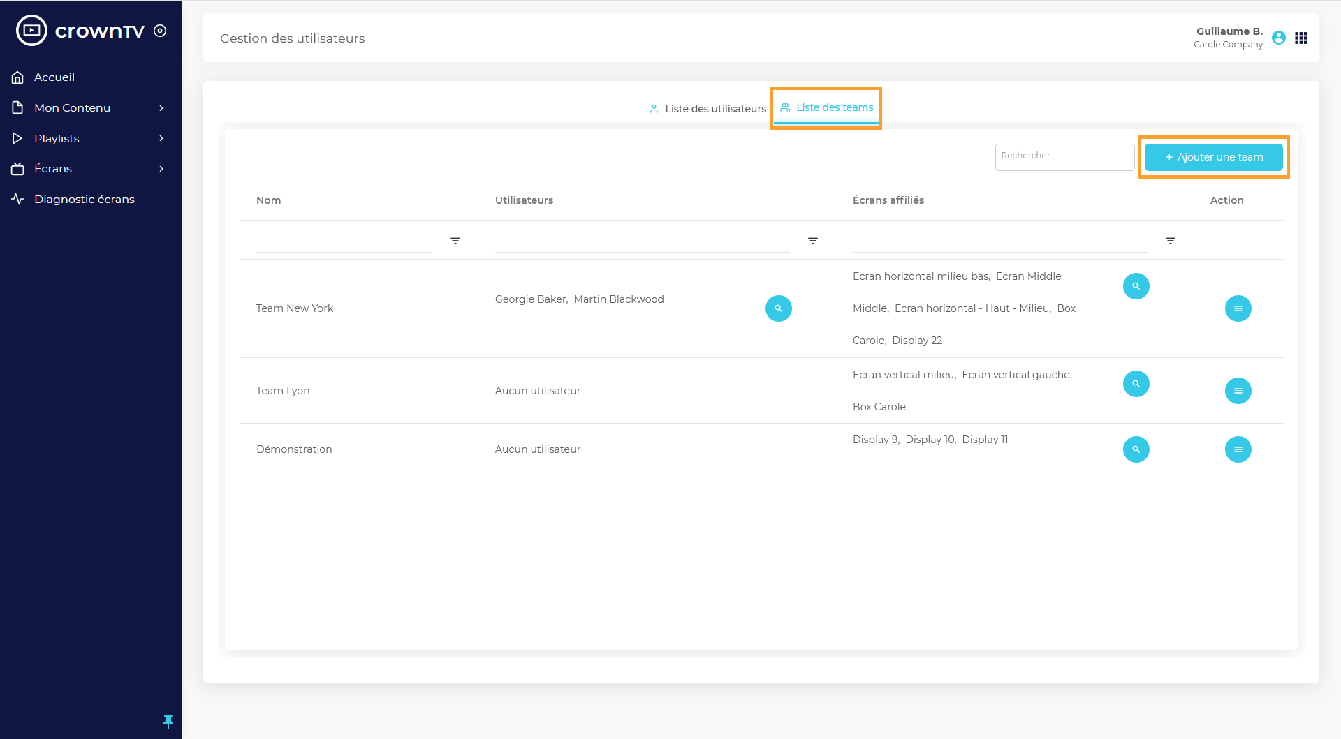Open the Utilisateurs column filter menu icon
Image resolution: width=1341 pixels, height=739 pixels.
point(813,241)
